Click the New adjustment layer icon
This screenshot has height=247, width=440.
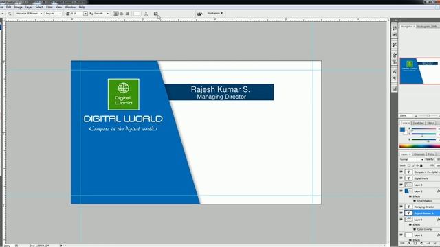pos(421,243)
